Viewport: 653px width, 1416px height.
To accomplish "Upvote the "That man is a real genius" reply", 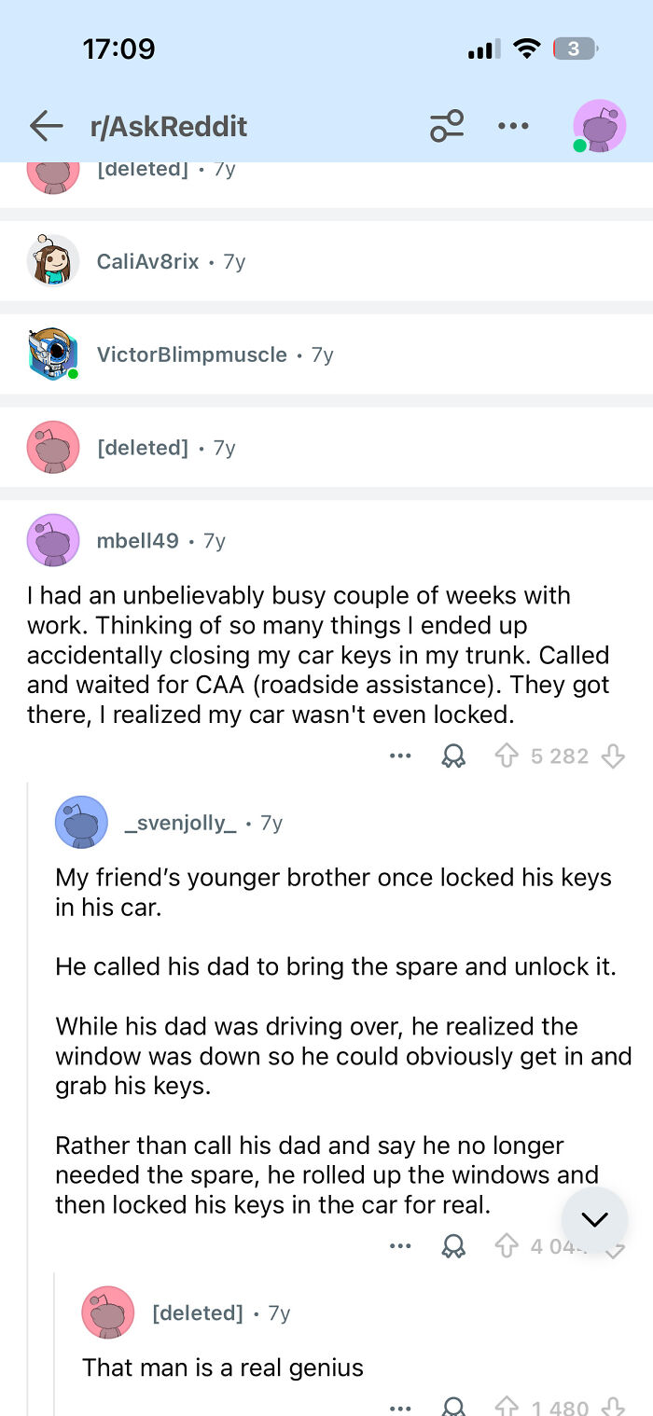I will [x=507, y=1408].
